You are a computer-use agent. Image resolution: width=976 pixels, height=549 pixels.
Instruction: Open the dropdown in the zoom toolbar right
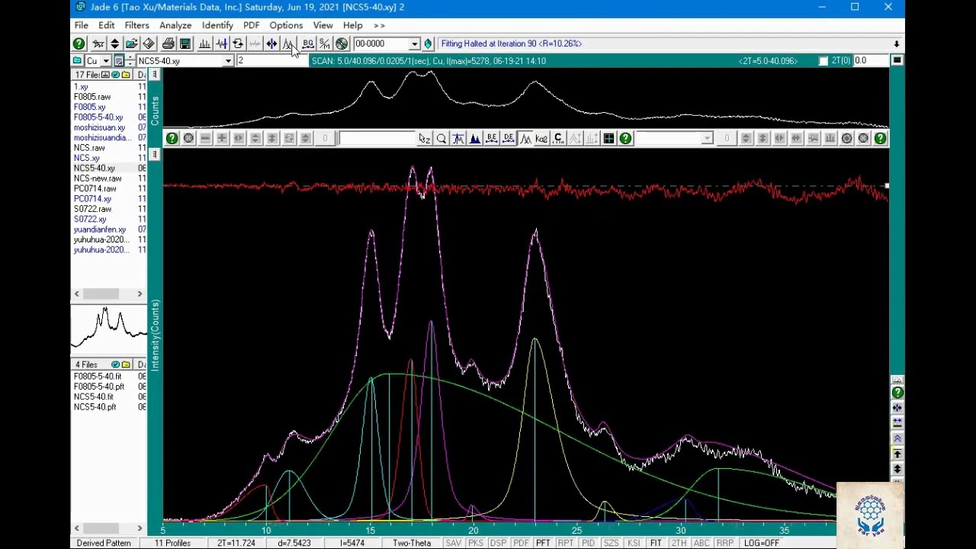(707, 138)
